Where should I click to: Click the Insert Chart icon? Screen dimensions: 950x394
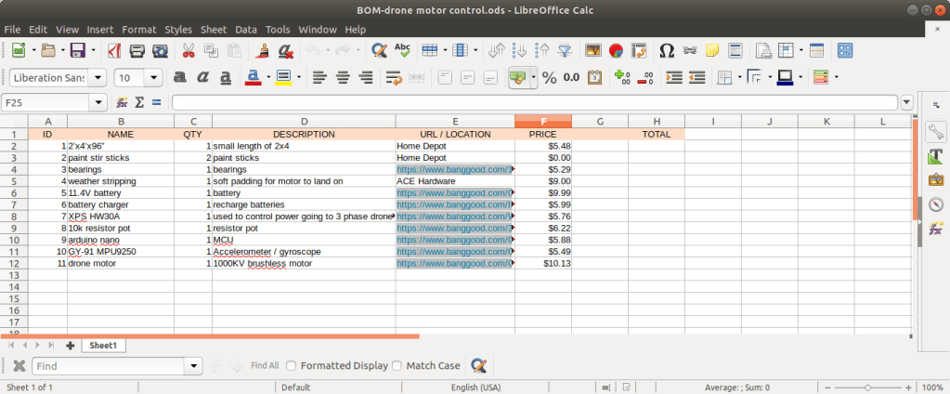[x=615, y=50]
